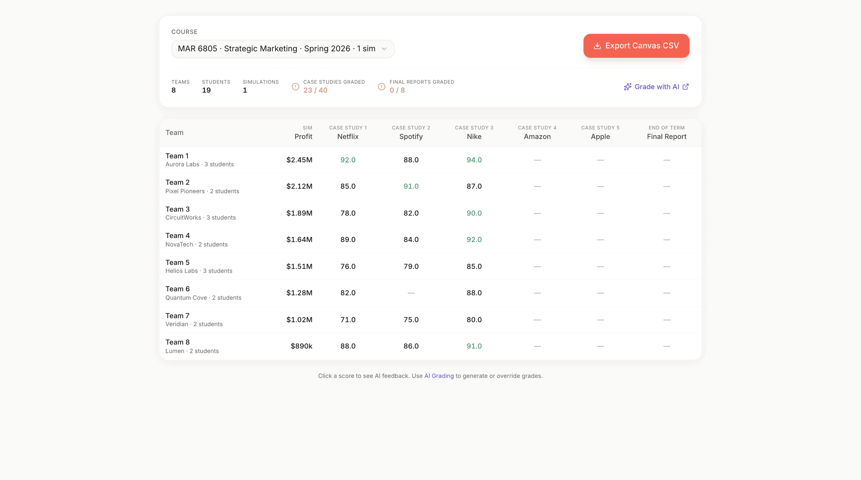The width and height of the screenshot is (861, 480).
Task: Select Team 7 Veridian row name
Action: (194, 320)
